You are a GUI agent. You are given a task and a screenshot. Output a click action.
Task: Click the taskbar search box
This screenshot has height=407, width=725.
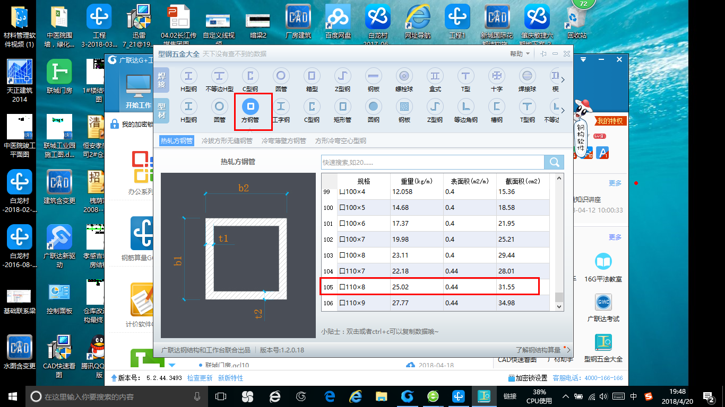tap(117, 396)
